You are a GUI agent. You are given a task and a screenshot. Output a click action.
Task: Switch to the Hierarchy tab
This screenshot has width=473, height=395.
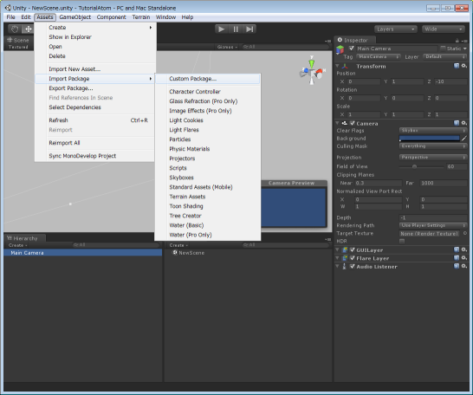[x=25, y=238]
